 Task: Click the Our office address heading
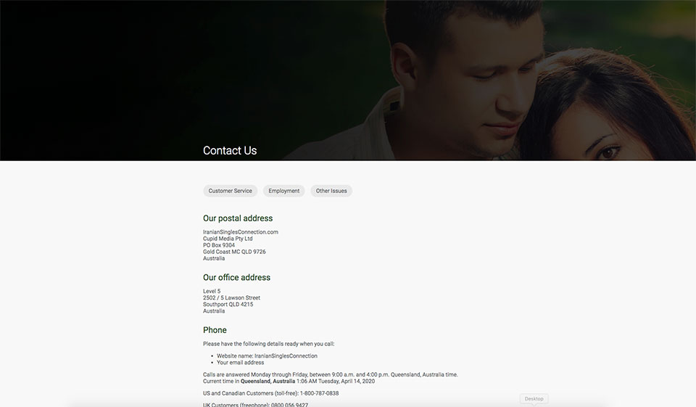236,278
